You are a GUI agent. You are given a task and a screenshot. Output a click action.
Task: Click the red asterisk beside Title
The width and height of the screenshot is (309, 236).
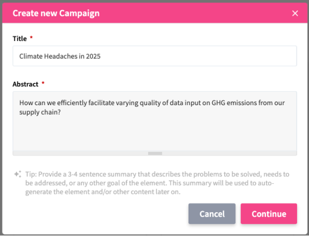32,38
